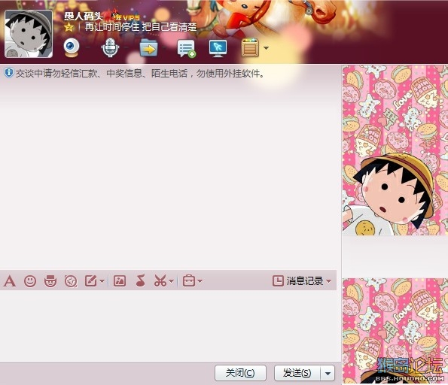Open the briefcase tools icon
The height and width of the screenshot is (385, 448).
pos(189,281)
